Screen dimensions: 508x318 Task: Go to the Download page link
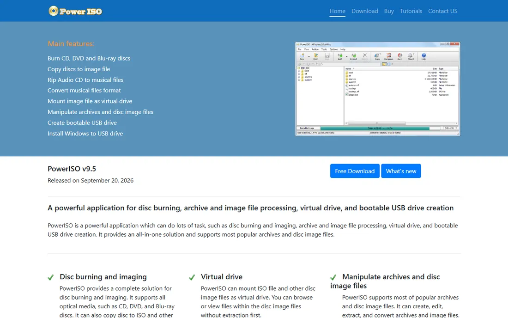coord(364,11)
